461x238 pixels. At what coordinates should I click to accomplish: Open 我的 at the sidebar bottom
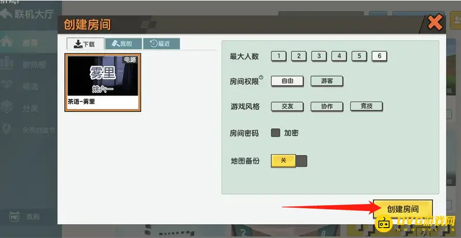click(28, 217)
